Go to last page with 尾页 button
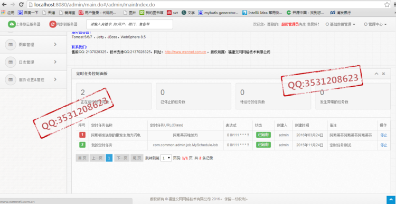Screen dimensions: 396x204 click(137, 158)
